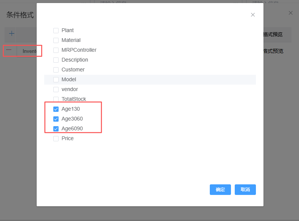Check the Model field option
Image resolution: width=299 pixels, height=221 pixels.
(56, 80)
